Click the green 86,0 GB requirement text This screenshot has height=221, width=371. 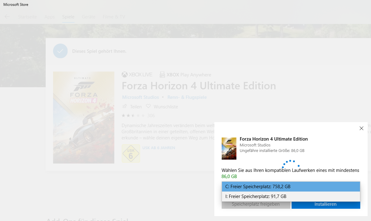(x=229, y=176)
